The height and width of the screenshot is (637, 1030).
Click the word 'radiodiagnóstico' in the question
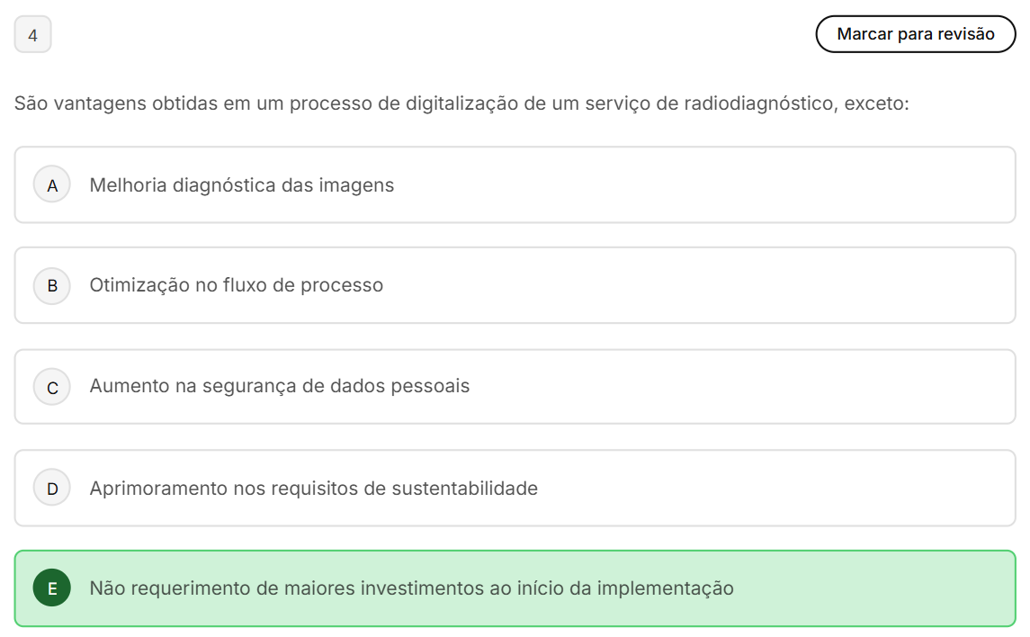pos(758,103)
